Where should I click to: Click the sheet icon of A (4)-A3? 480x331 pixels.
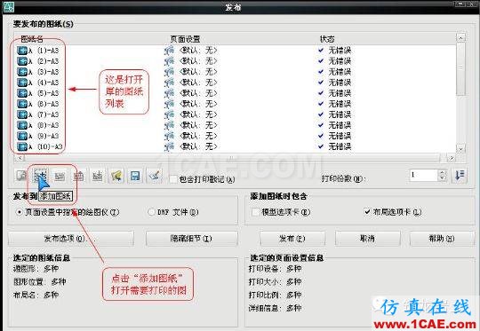[22, 83]
